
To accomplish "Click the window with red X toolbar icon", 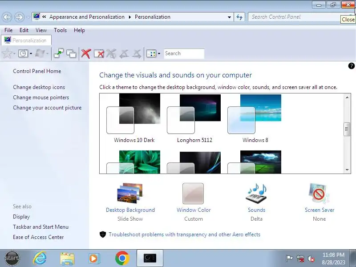I will [x=99, y=53].
